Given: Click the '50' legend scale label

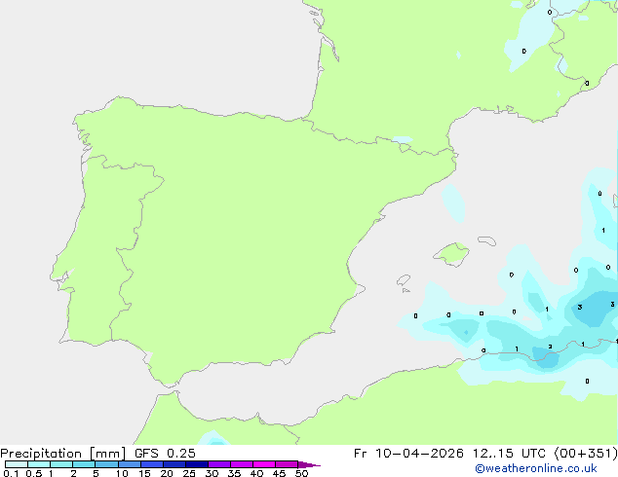Looking at the screenshot, I should tap(301, 473).
